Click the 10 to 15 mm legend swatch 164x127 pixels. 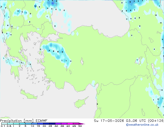(x=34, y=124)
